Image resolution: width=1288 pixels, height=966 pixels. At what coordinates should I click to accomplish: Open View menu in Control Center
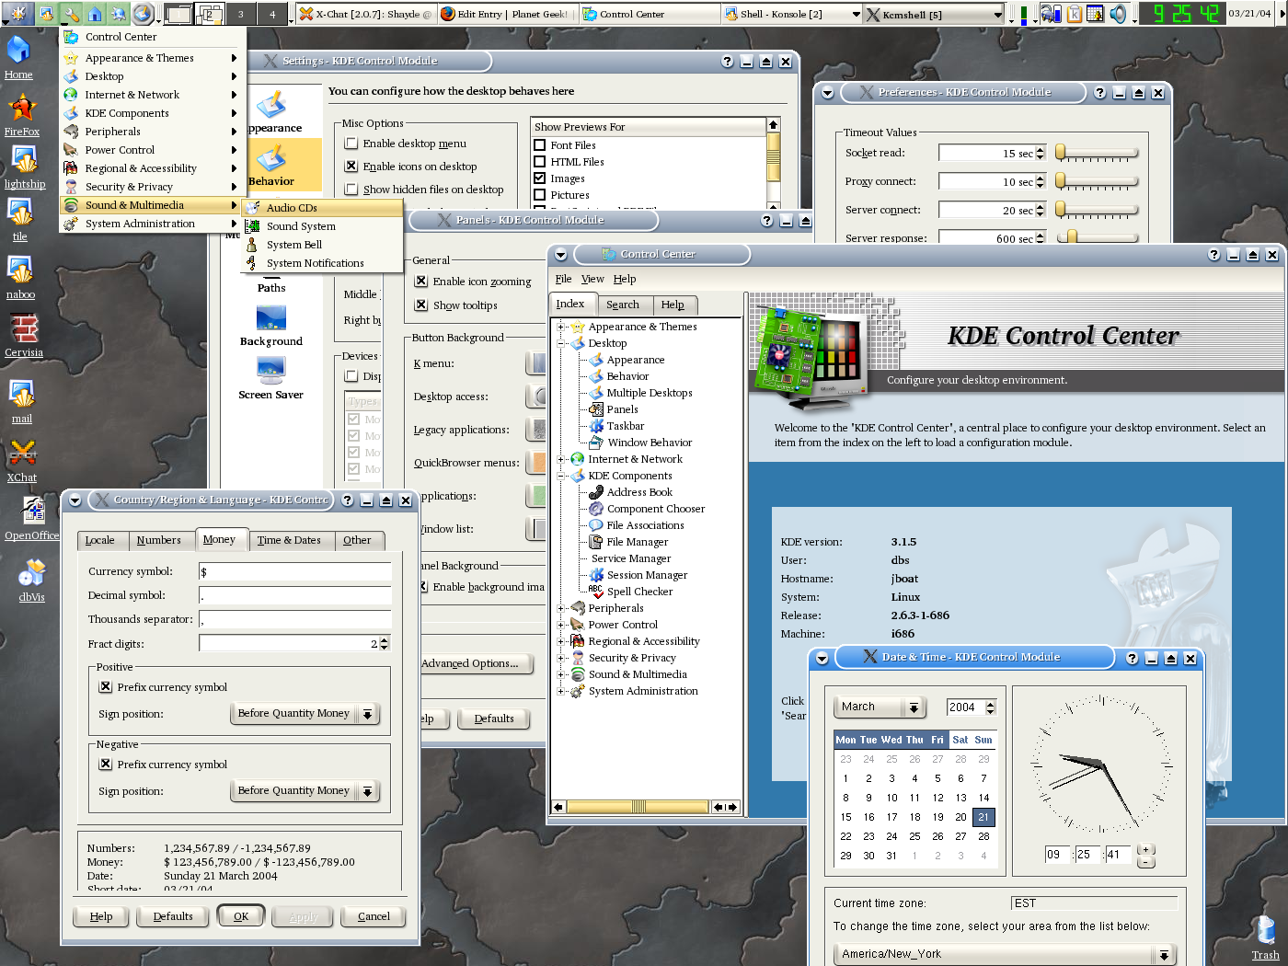tap(592, 279)
